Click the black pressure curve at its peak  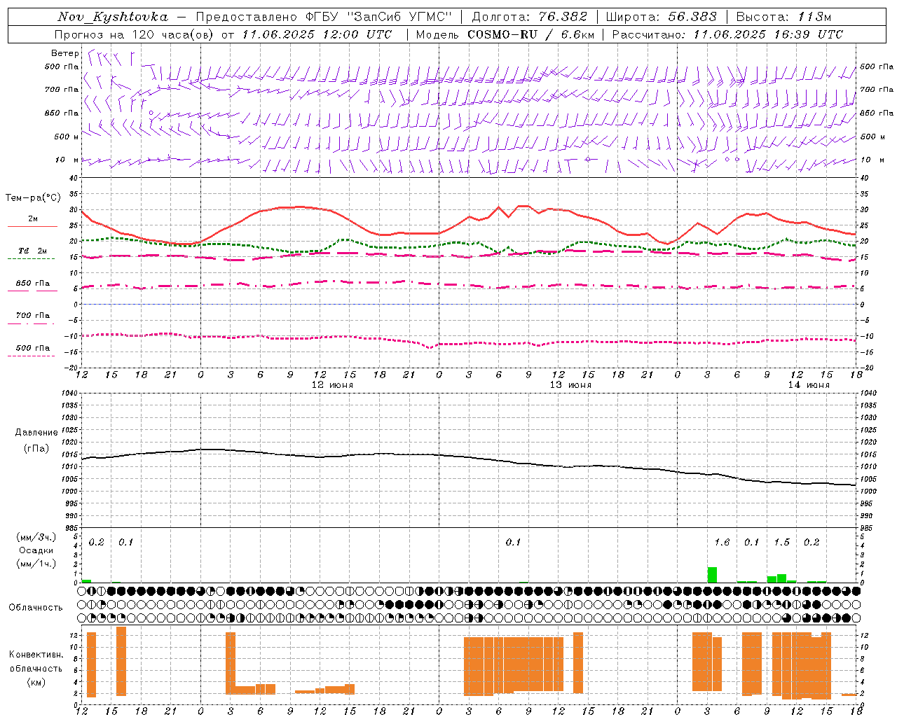(x=210, y=449)
